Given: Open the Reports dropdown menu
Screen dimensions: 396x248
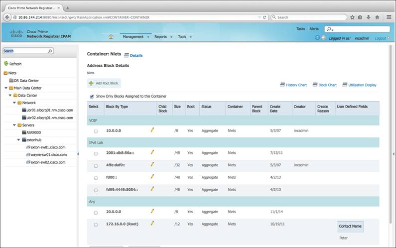Looking at the screenshot, I should click(163, 37).
